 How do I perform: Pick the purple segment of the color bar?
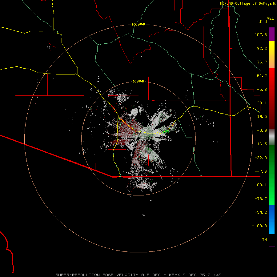pyautogui.click(x=272, y=34)
